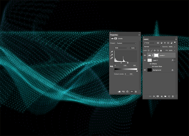This screenshot has height=136, width=189.
Task: Open the Layers panel menu
Action: (x=176, y=39)
